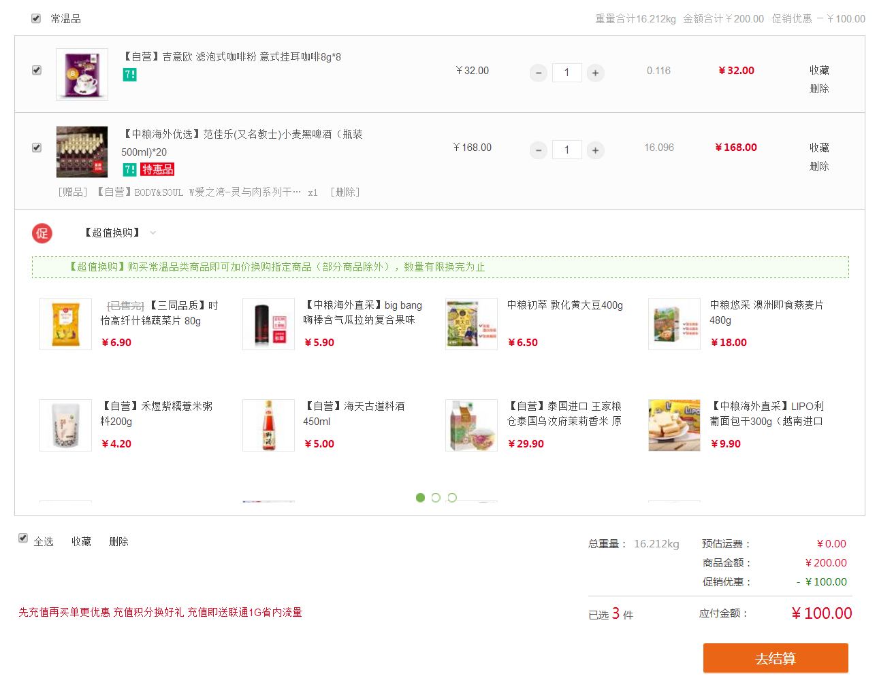The image size is (894, 680).
Task: Select 海天古道料酒 bottle thumbnail
Action: [268, 425]
